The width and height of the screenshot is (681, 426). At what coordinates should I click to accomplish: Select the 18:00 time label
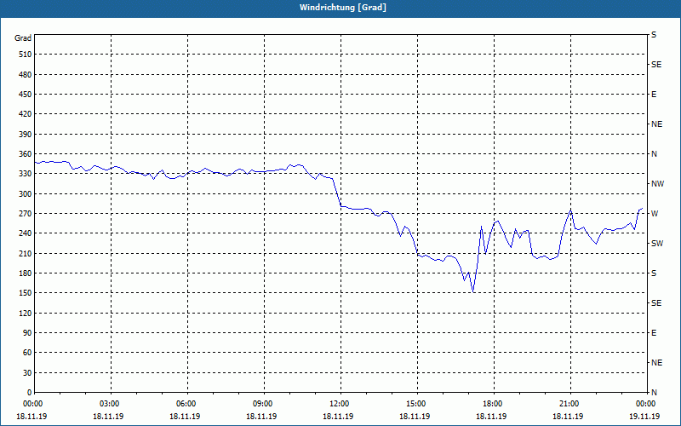pyautogui.click(x=492, y=404)
